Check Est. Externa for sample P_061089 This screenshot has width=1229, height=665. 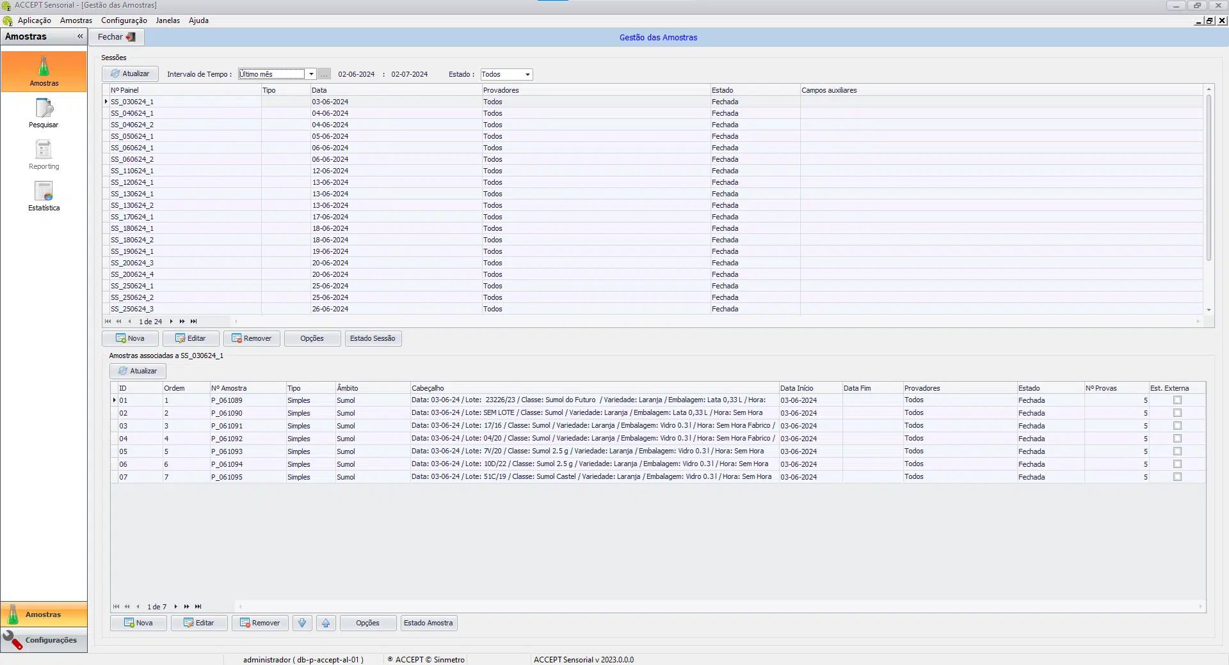click(x=1177, y=400)
